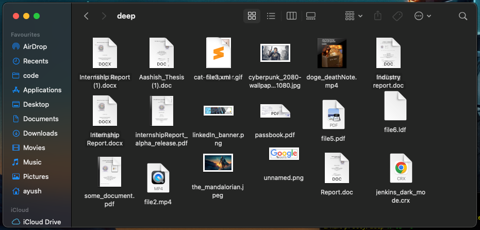480x230 pixels.
Task: Open AirDrop in the sidebar
Action: pyautogui.click(x=35, y=46)
